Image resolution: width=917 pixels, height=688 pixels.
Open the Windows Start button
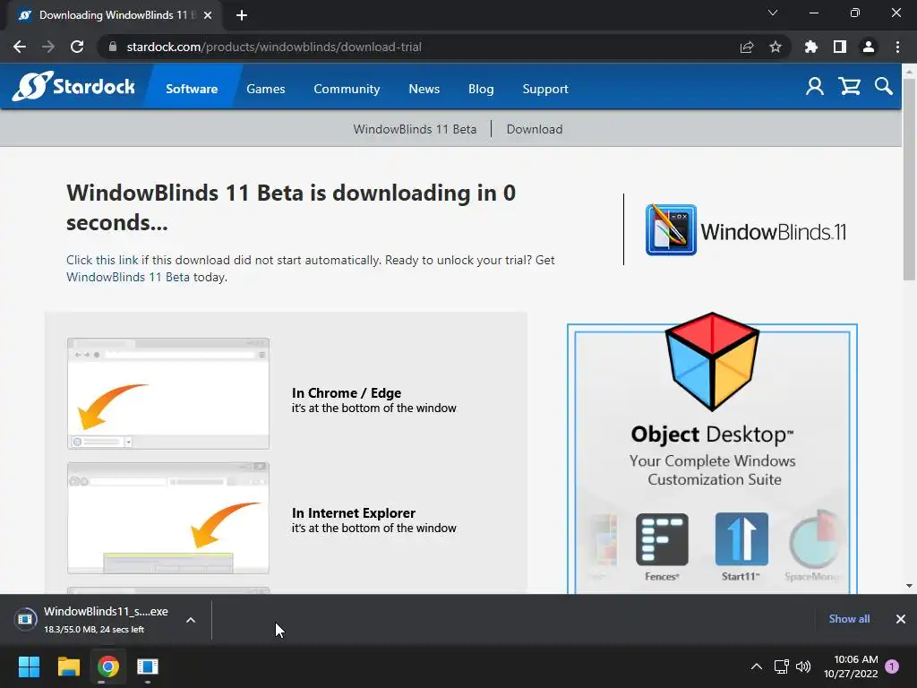point(29,666)
